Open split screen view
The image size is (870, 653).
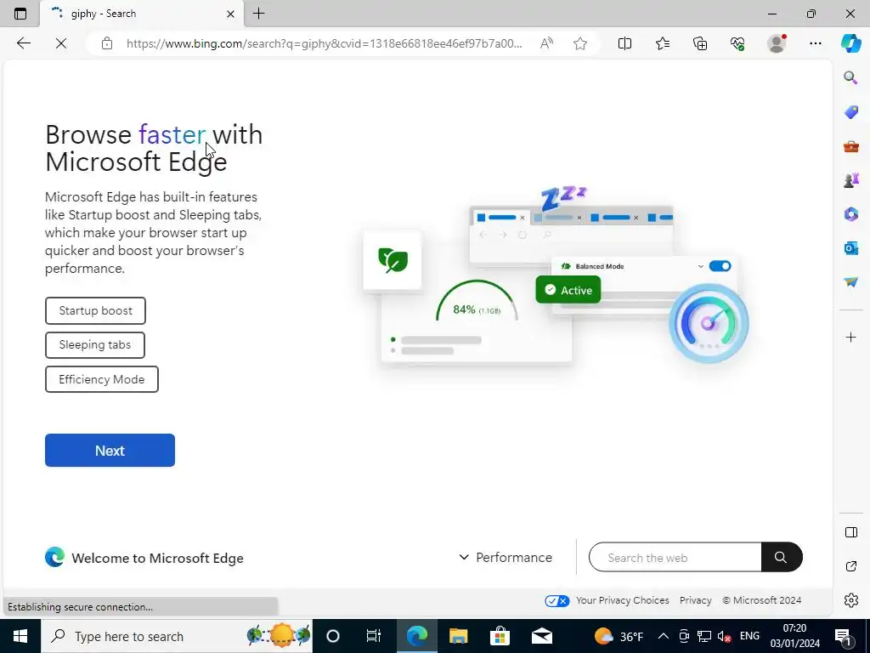pyautogui.click(x=624, y=43)
